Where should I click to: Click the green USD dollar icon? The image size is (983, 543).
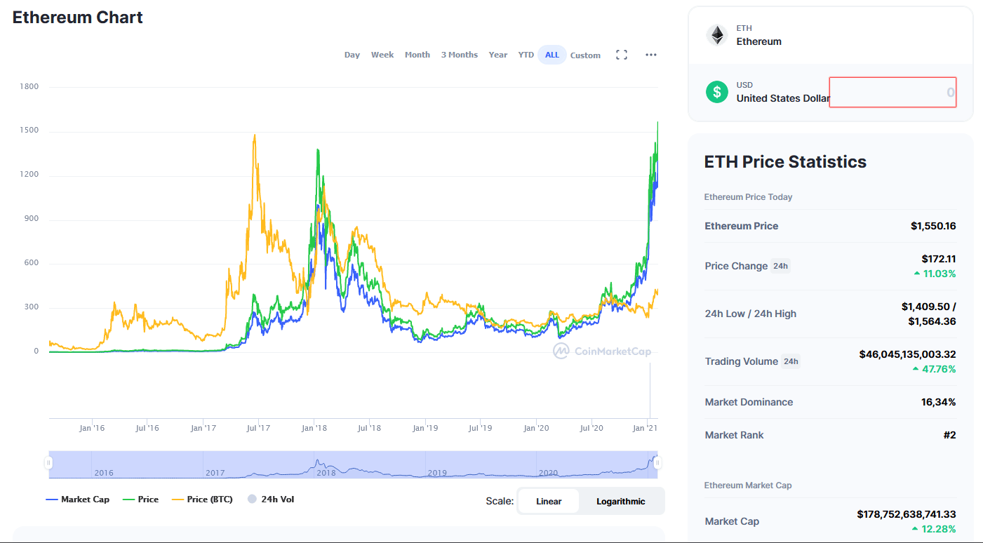(x=716, y=92)
